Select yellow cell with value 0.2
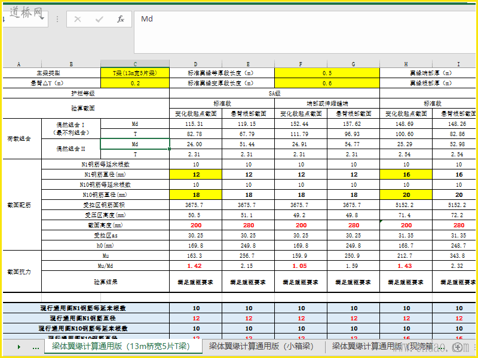478x358 pixels. point(135,83)
